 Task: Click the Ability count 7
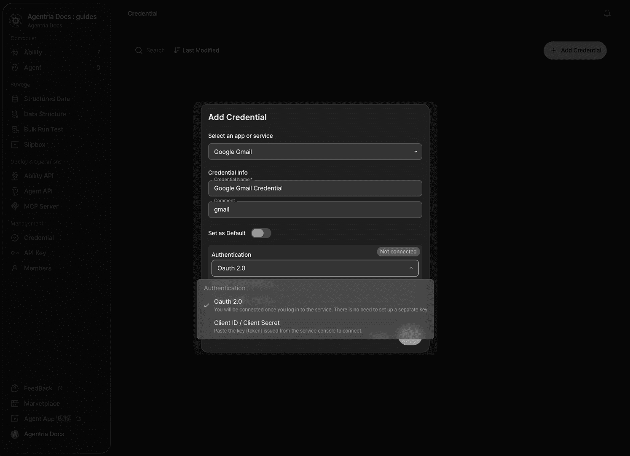pos(98,52)
